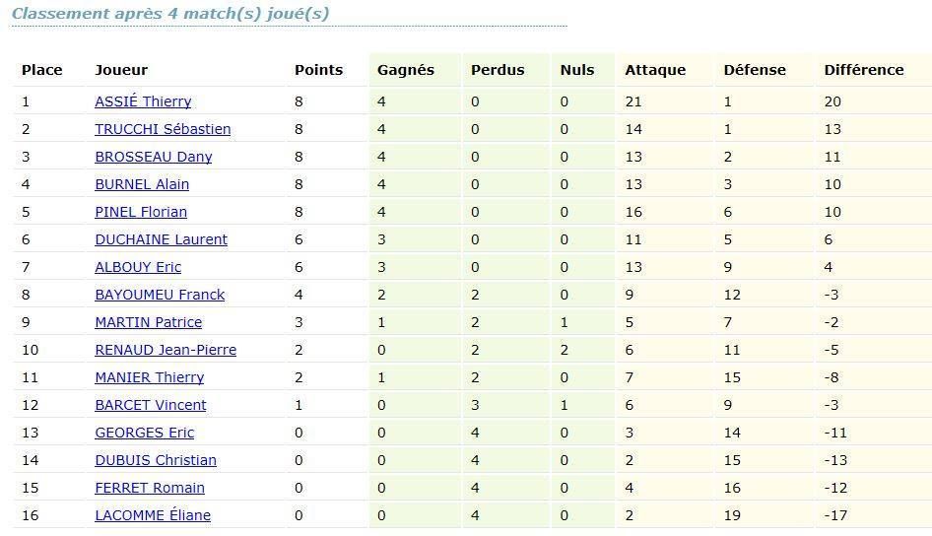Open PINEL Florian player page
The image size is (932, 536).
tap(141, 212)
